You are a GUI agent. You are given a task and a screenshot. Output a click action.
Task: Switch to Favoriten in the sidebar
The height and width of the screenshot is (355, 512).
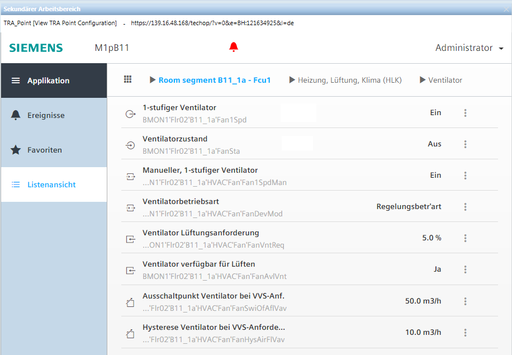(44, 150)
